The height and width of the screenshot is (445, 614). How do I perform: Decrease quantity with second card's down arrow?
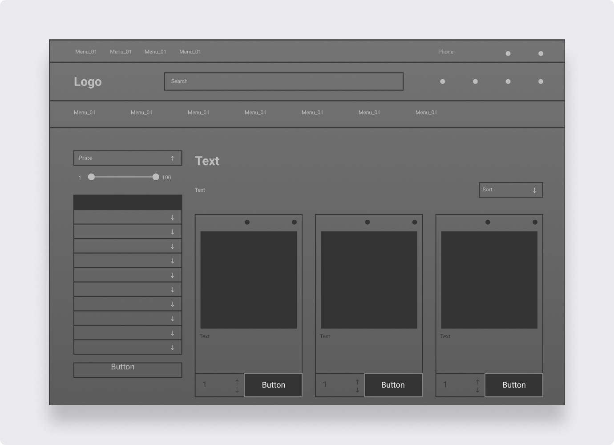click(x=357, y=390)
